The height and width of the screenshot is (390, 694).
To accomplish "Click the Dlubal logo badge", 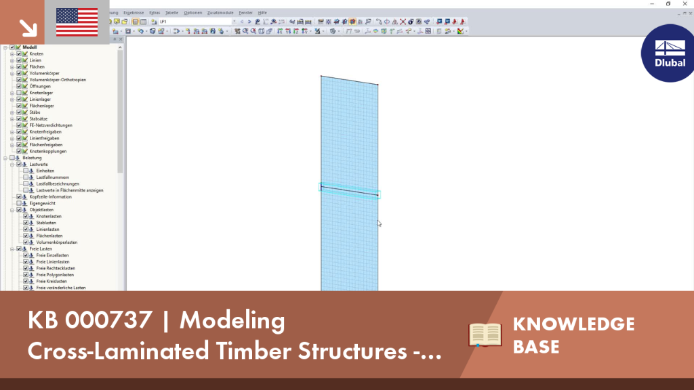I will 668,53.
